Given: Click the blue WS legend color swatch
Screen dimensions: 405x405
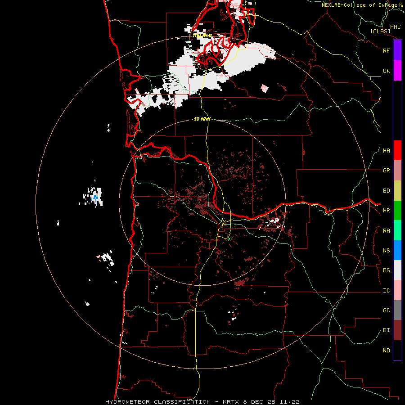Looking at the screenshot, I should 397,250.
